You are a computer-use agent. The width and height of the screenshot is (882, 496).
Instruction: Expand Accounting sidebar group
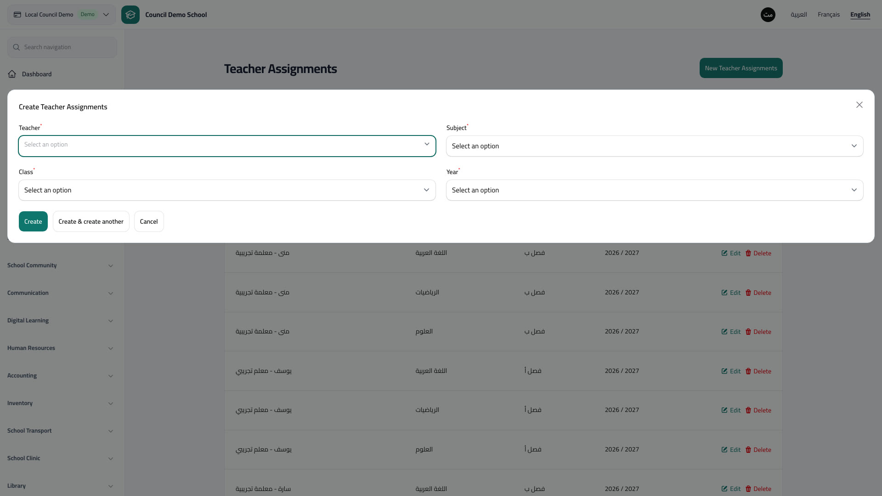tap(60, 376)
